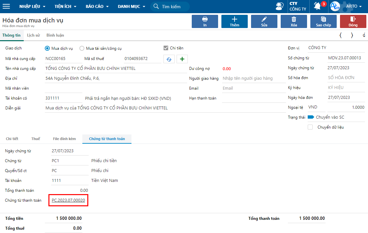Viewport: 368px width, 233px height.
Task: Expand the NHẬP LIỆU menu
Action: [x=32, y=7]
